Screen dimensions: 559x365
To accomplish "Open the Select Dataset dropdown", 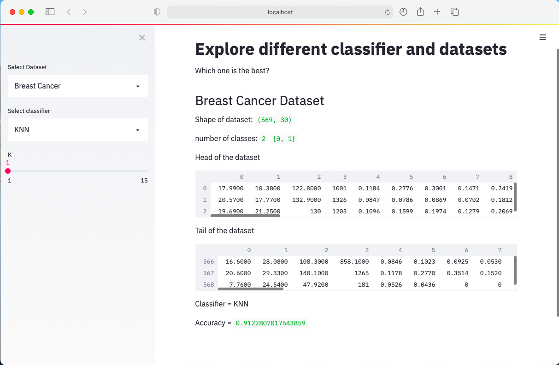I will (x=77, y=86).
